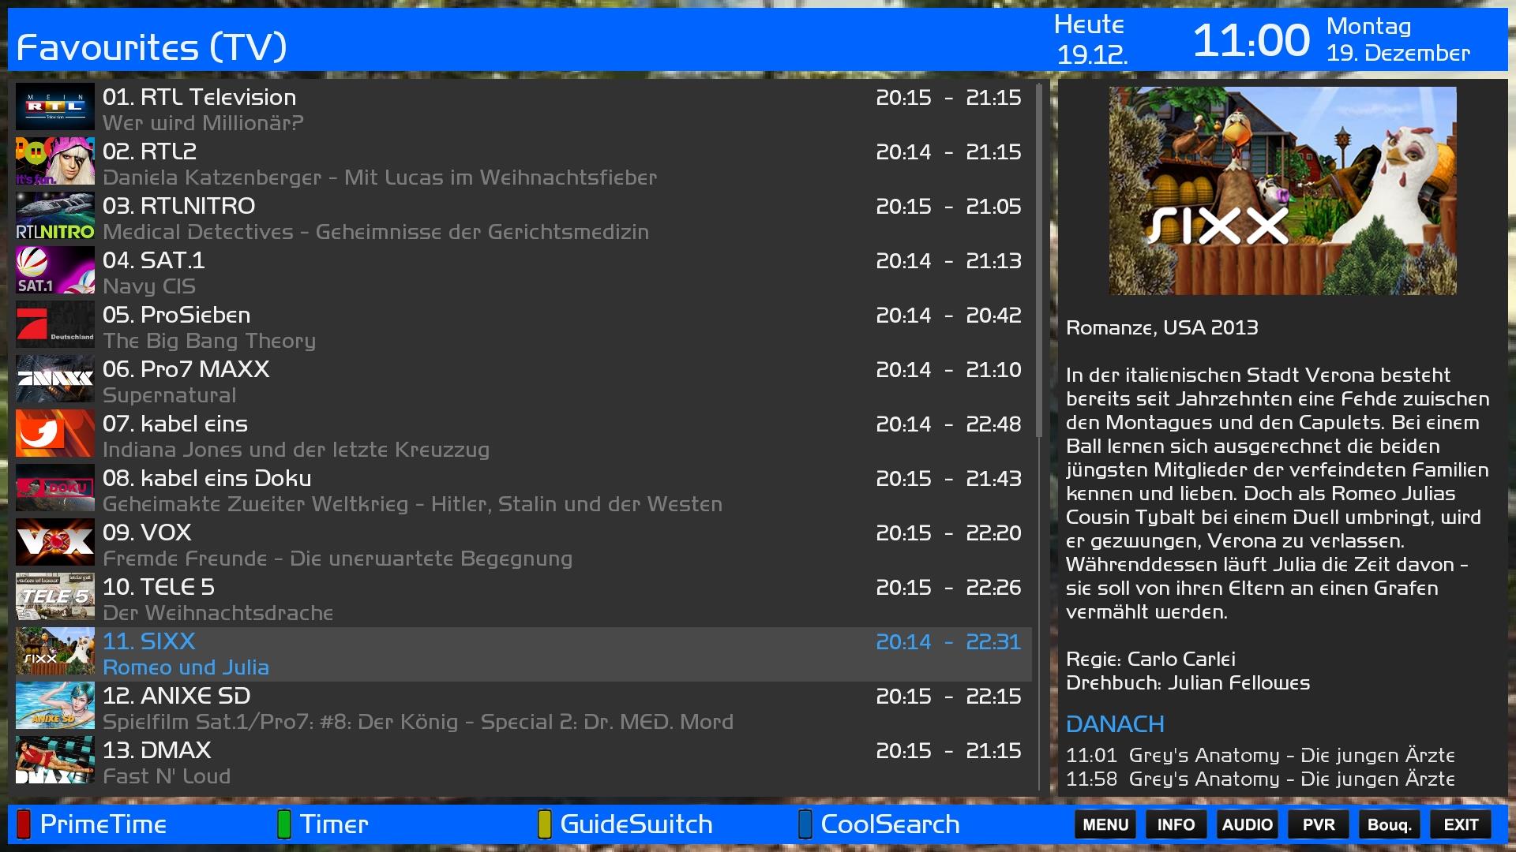Click the SAT.1 channel logo icon
Screen dimensions: 1516x852
click(55, 270)
